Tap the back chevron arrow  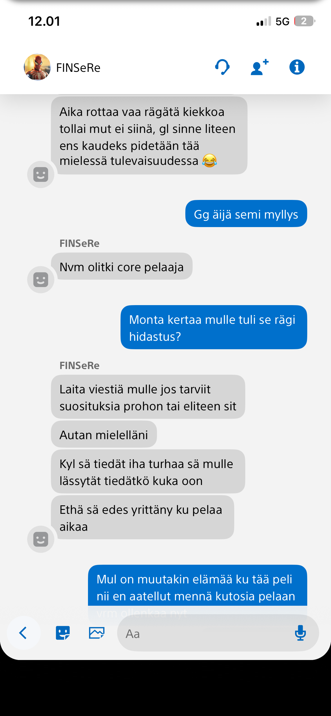23,633
